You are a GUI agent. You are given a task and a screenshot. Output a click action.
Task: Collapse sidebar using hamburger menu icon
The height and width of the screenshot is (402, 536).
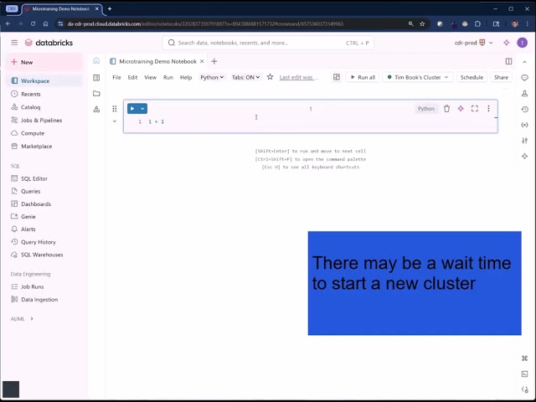14,43
